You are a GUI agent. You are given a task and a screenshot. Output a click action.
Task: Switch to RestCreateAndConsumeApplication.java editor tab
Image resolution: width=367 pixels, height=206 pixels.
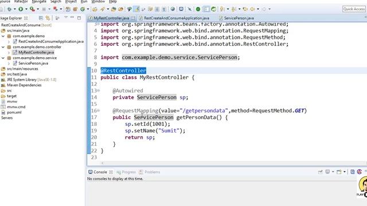coord(174,18)
